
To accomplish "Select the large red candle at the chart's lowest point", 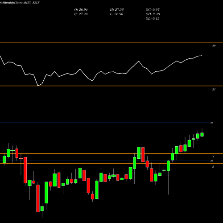I will click(38, 198).
